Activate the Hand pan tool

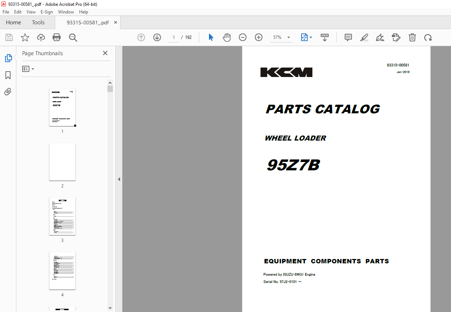227,37
